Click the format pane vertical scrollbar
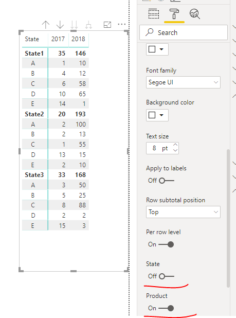 (x=228, y=218)
